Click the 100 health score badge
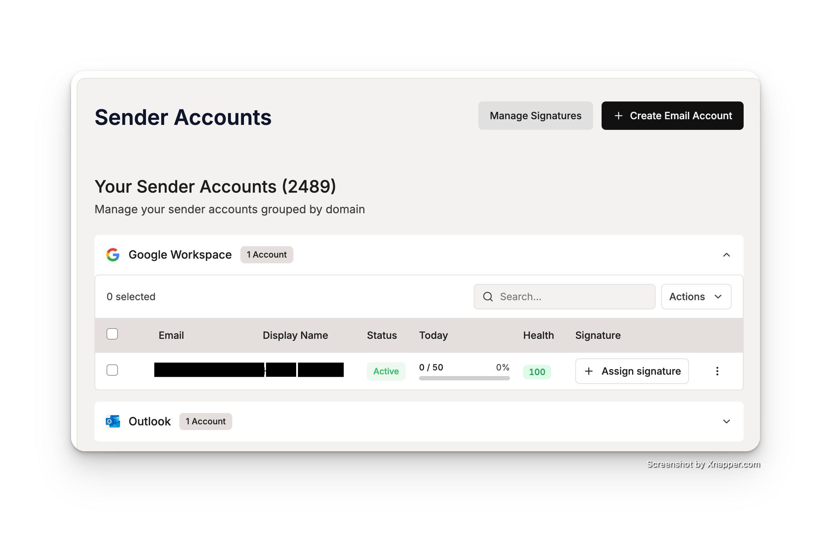 (537, 372)
